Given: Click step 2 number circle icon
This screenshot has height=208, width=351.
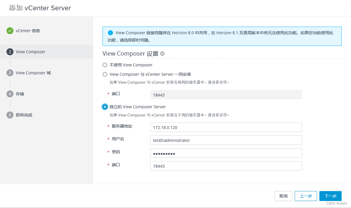Looking at the screenshot, I should point(10,52).
